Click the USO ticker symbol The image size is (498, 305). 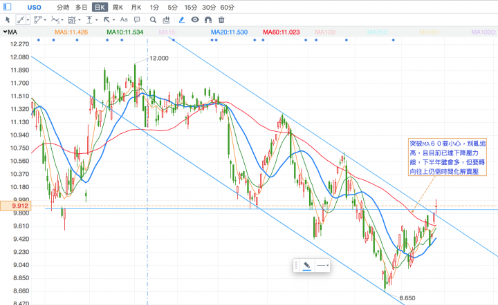pos(34,6)
